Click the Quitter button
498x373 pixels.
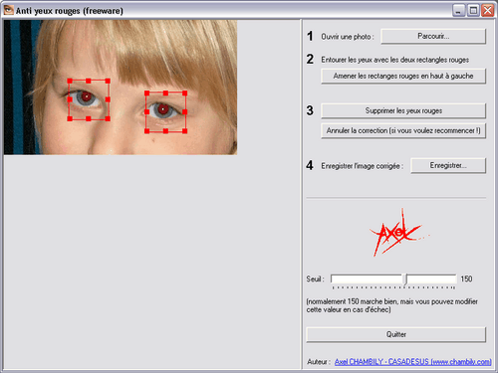pyautogui.click(x=396, y=334)
